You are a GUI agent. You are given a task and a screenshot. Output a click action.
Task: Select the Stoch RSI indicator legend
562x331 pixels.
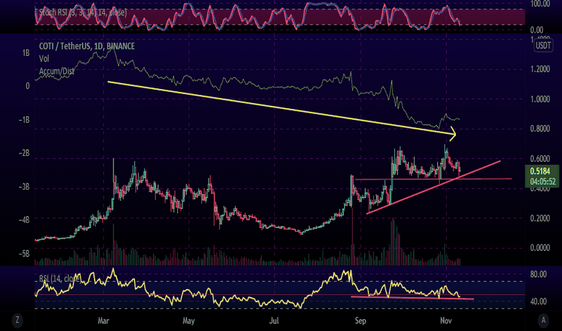point(83,13)
